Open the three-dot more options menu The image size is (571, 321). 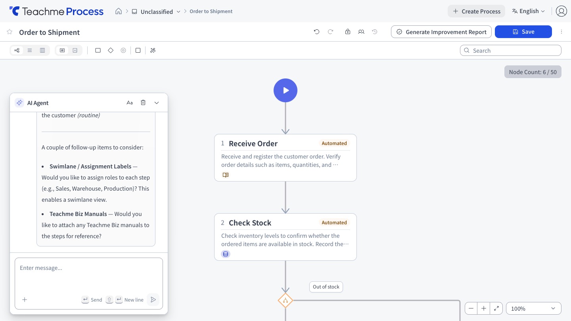[561, 32]
